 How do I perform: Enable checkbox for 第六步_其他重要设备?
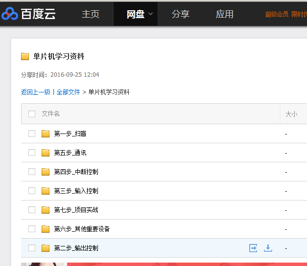click(32, 229)
